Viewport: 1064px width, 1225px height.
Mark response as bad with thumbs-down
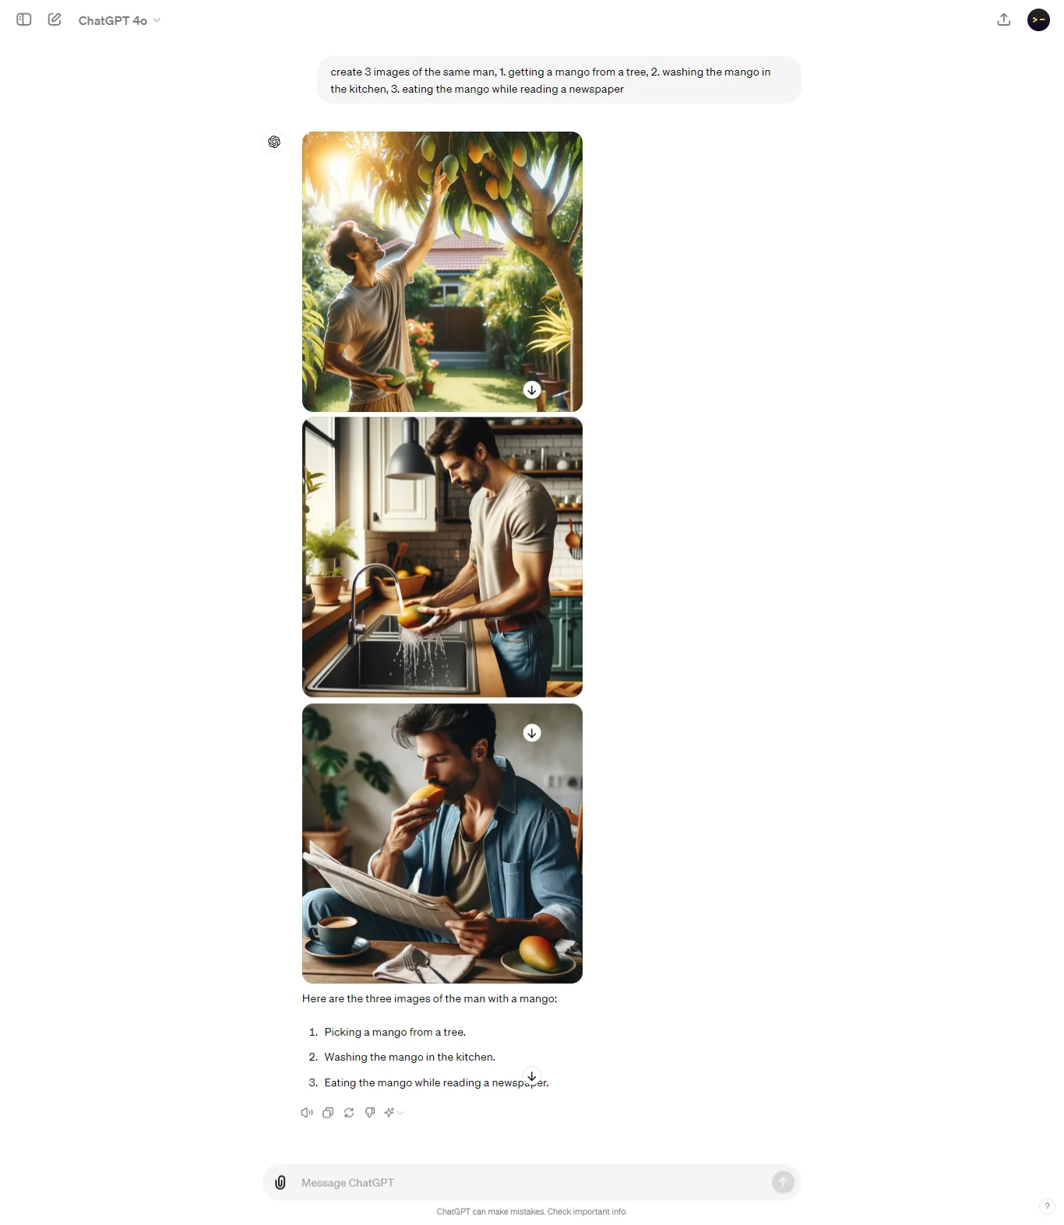point(370,1112)
